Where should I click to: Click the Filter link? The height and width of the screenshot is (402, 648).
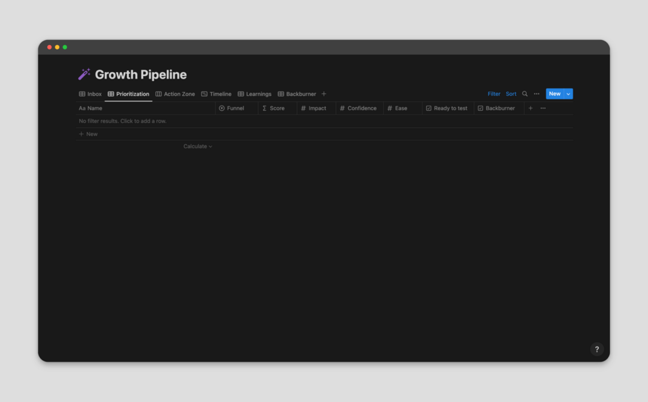[494, 94]
